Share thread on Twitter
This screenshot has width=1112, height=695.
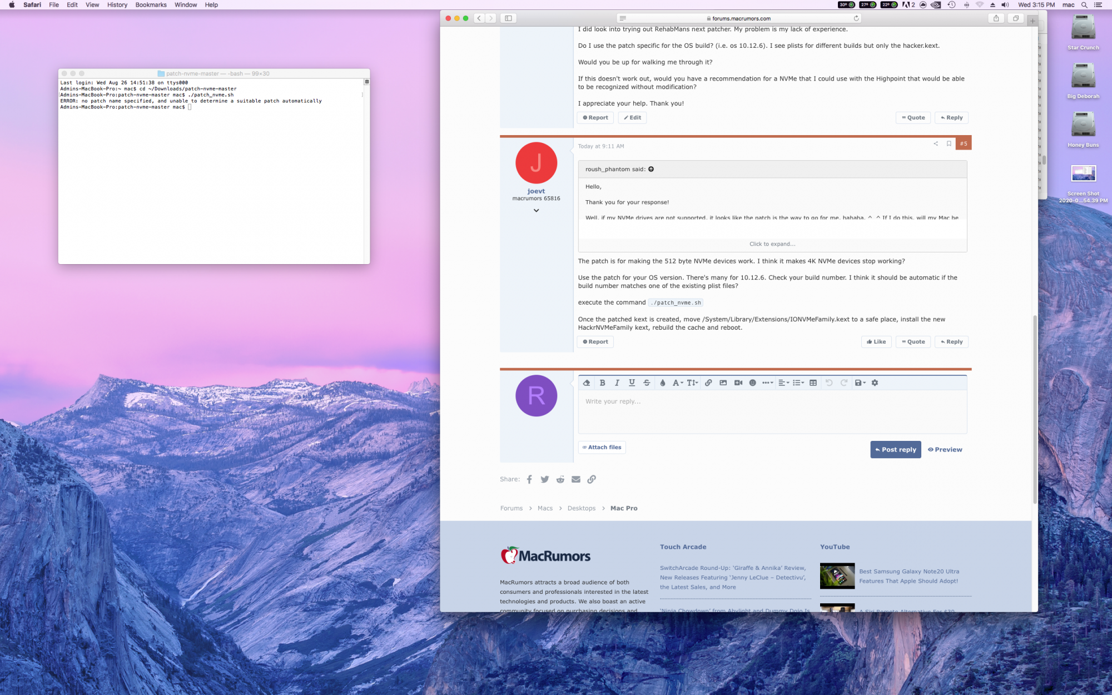[x=545, y=479]
